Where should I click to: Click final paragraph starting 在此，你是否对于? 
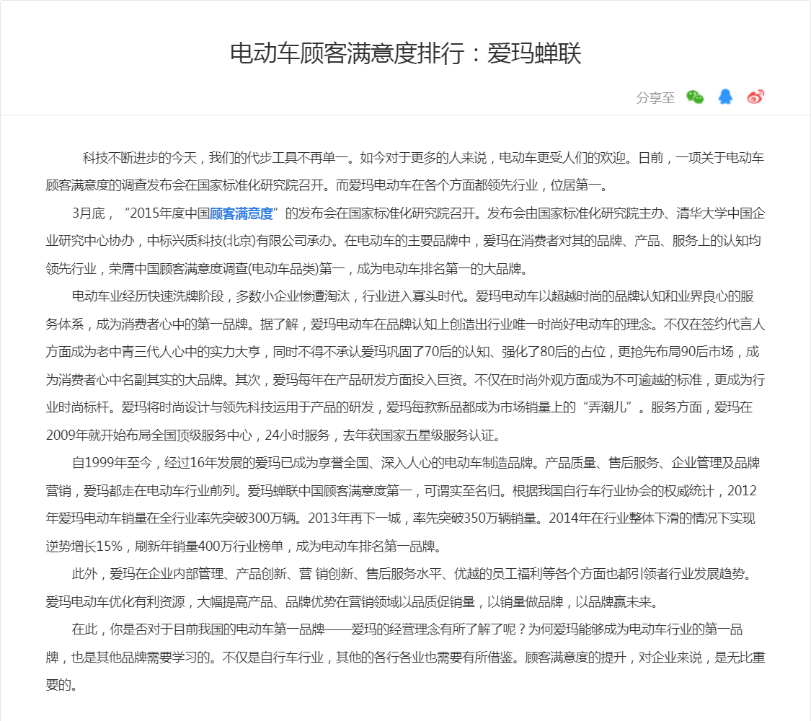point(404,657)
